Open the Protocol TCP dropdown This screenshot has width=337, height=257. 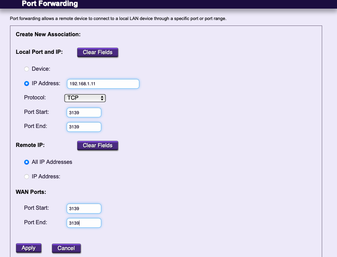(x=85, y=98)
